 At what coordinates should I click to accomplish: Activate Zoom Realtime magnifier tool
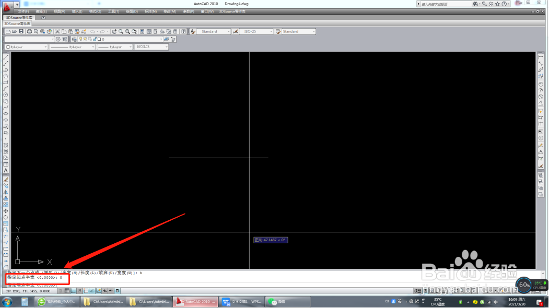(x=121, y=31)
